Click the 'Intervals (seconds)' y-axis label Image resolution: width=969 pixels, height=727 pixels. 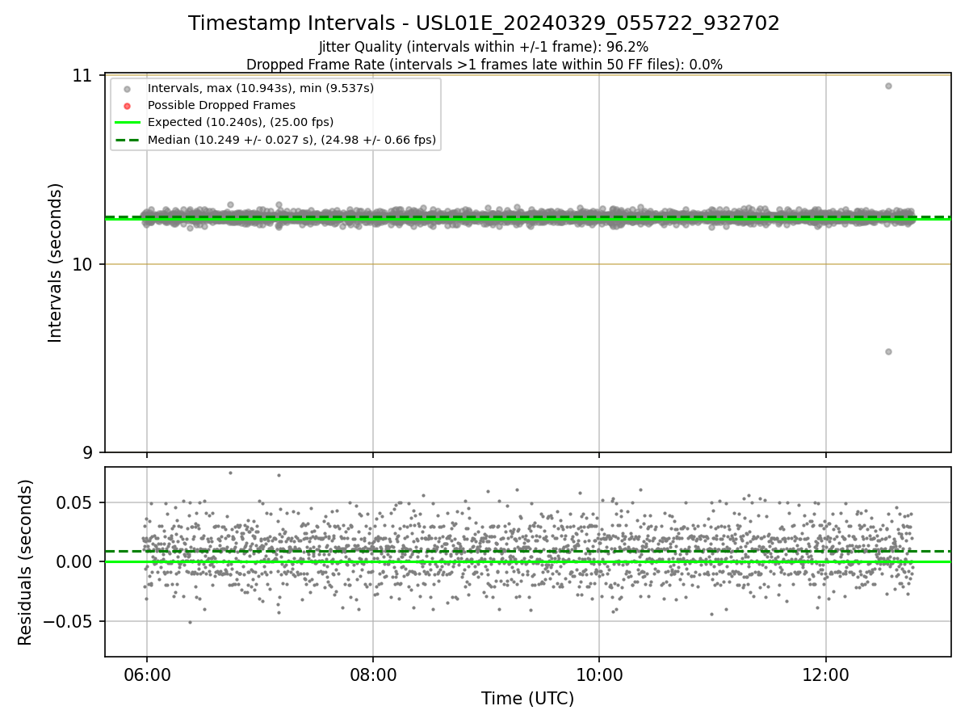[x=56, y=263]
